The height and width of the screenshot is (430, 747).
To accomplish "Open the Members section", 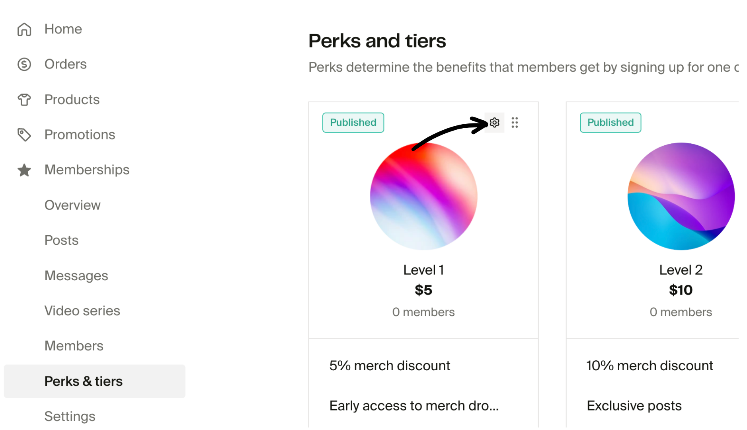I will pos(74,346).
